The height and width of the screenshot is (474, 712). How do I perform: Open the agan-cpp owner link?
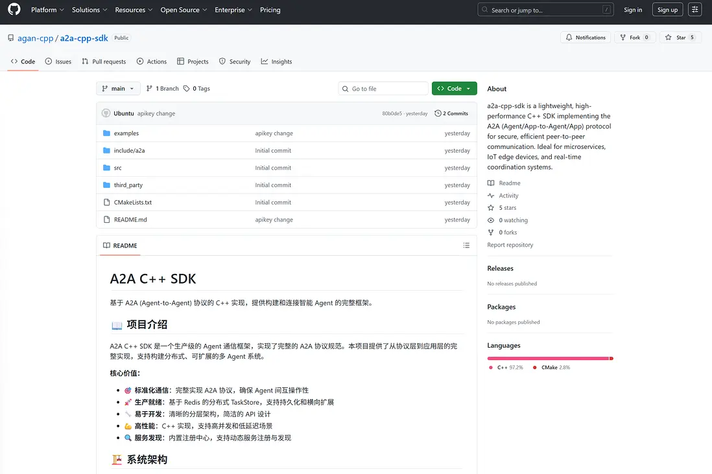[36, 38]
